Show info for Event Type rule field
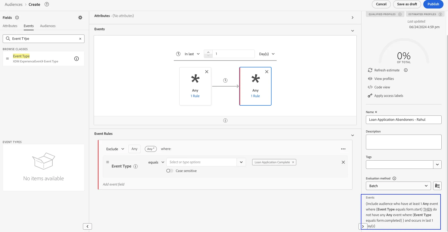 [136, 166]
